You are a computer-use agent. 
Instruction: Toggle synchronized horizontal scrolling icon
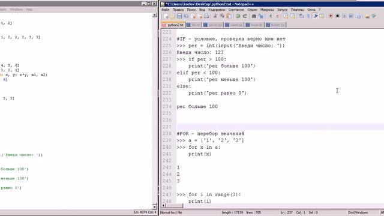(x=292, y=16)
